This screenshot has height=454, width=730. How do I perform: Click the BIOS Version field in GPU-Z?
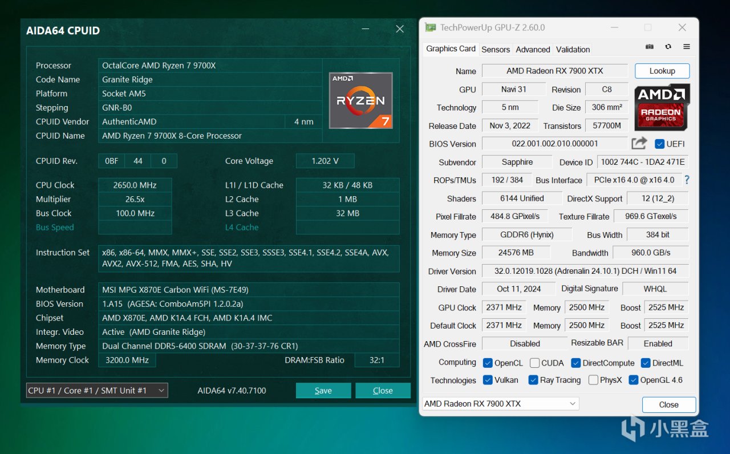554,144
